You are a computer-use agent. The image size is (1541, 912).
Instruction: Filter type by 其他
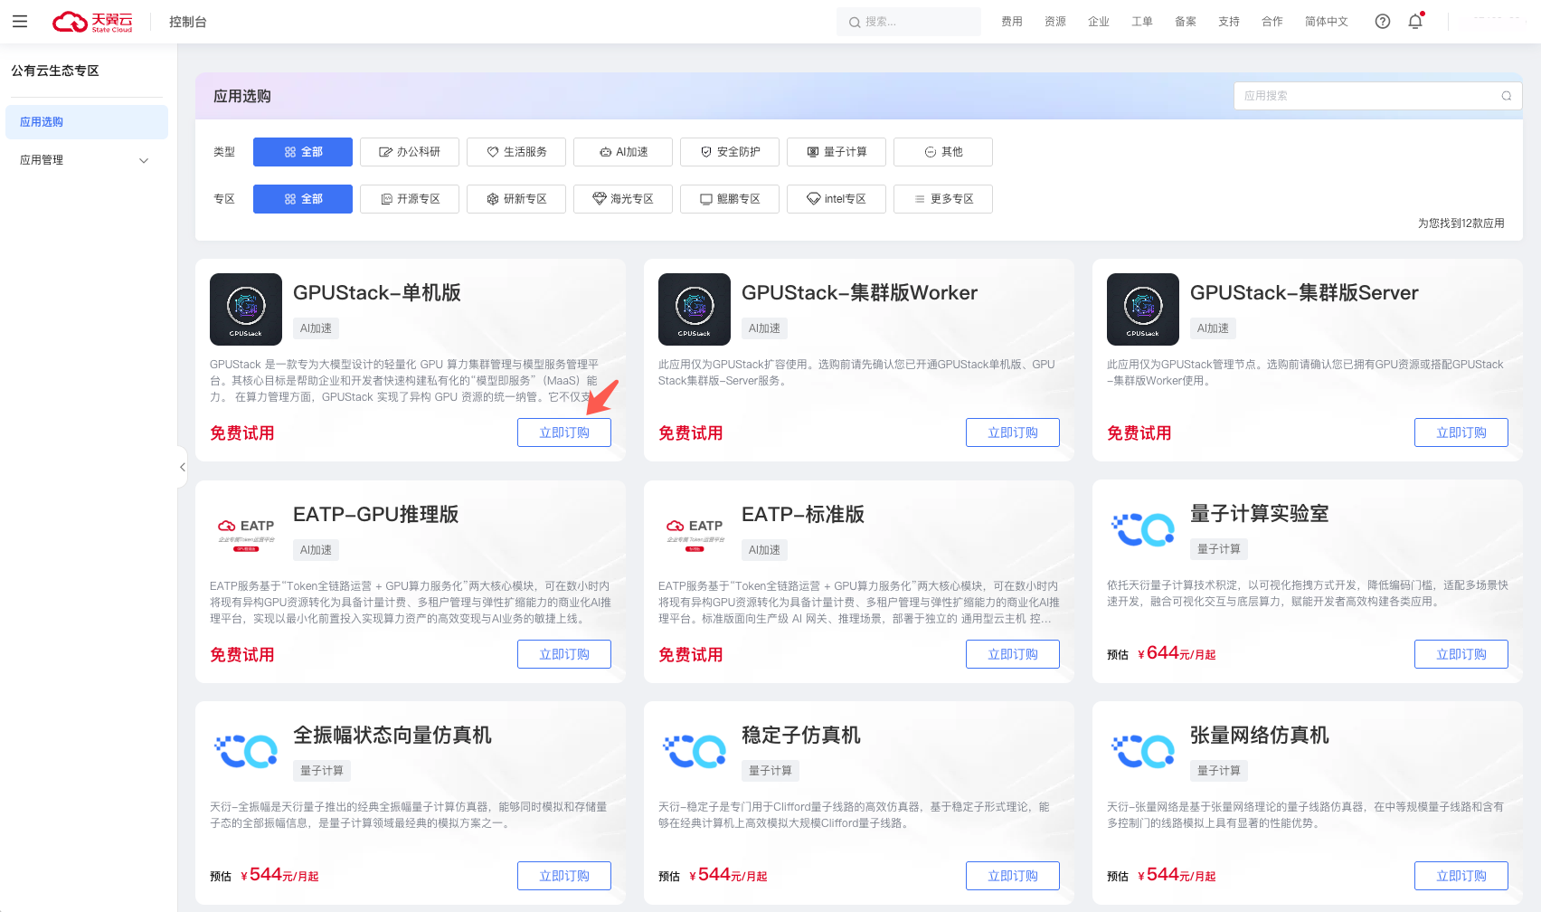pyautogui.click(x=943, y=152)
